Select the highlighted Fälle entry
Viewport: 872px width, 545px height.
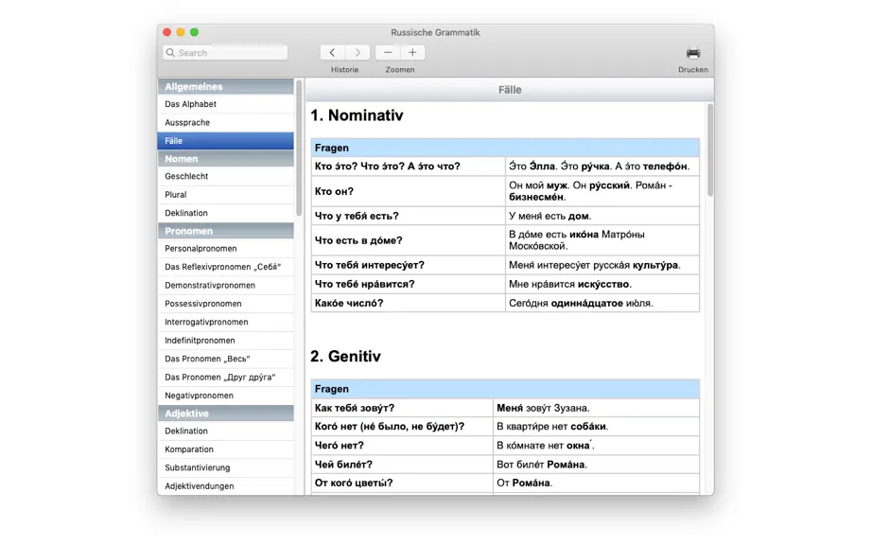[x=226, y=141]
